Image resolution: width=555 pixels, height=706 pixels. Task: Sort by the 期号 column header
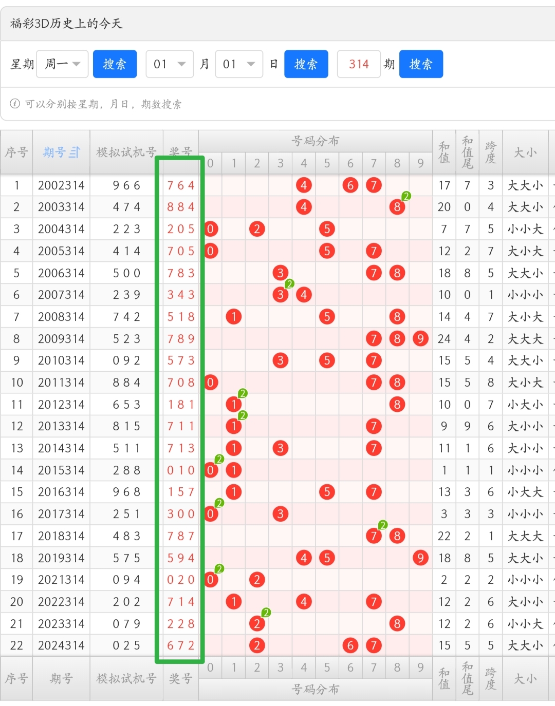tap(61, 152)
